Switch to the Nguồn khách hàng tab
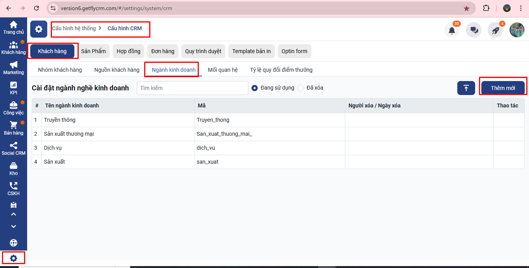Image resolution: width=529 pixels, height=268 pixels. (117, 70)
